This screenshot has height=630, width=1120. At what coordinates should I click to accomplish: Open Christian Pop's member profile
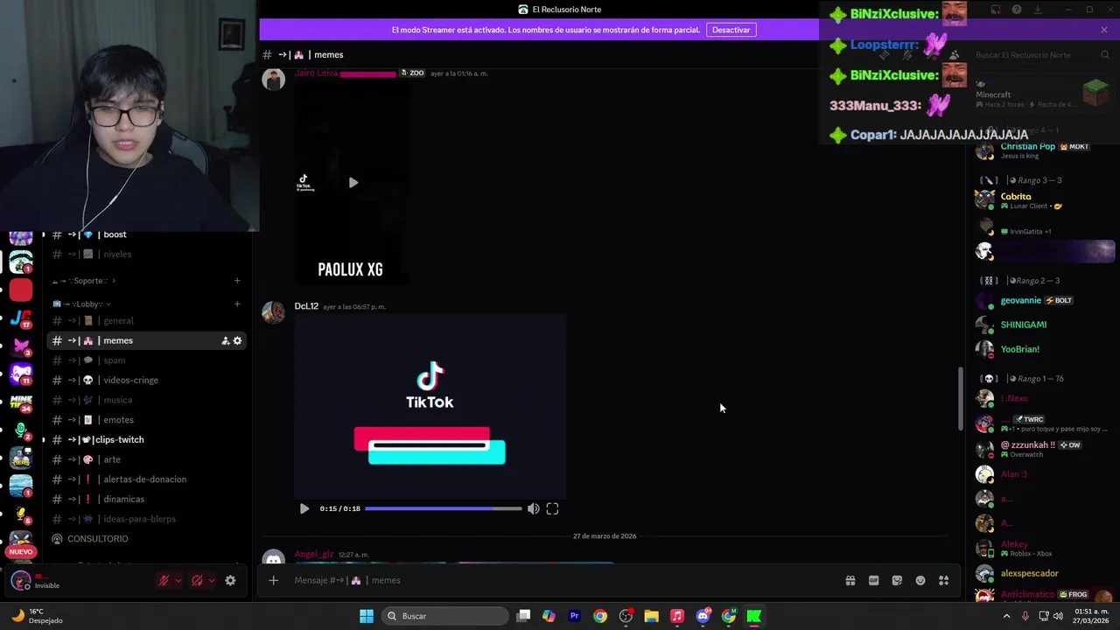coord(1045,150)
